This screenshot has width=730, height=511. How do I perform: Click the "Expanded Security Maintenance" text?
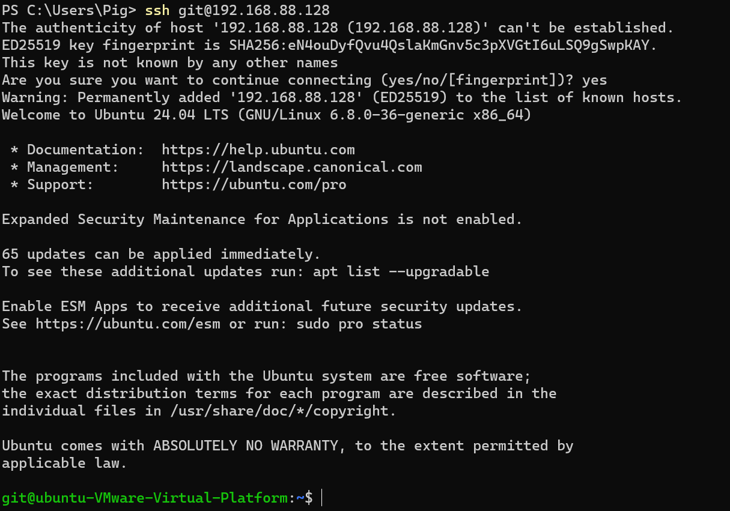click(x=123, y=219)
